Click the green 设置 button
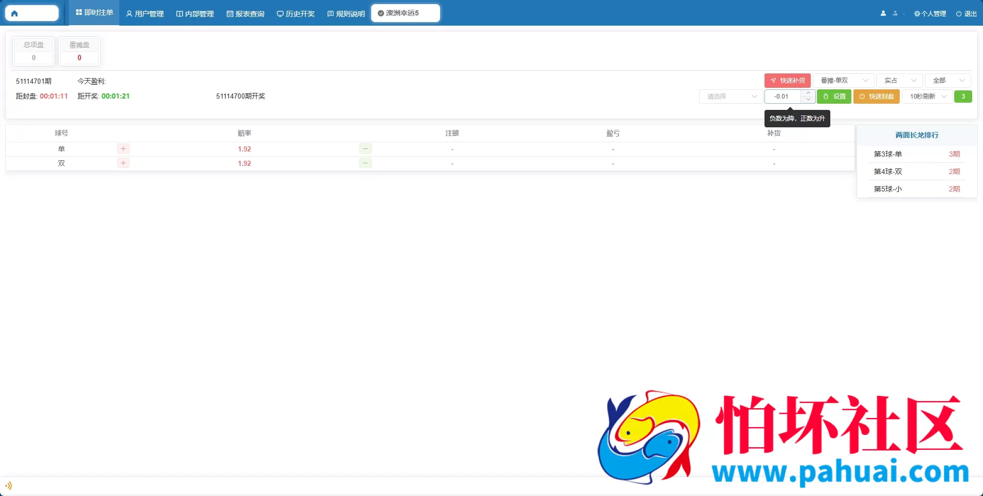983x496 pixels. [834, 97]
